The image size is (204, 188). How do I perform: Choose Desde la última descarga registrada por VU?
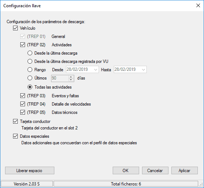(30, 61)
